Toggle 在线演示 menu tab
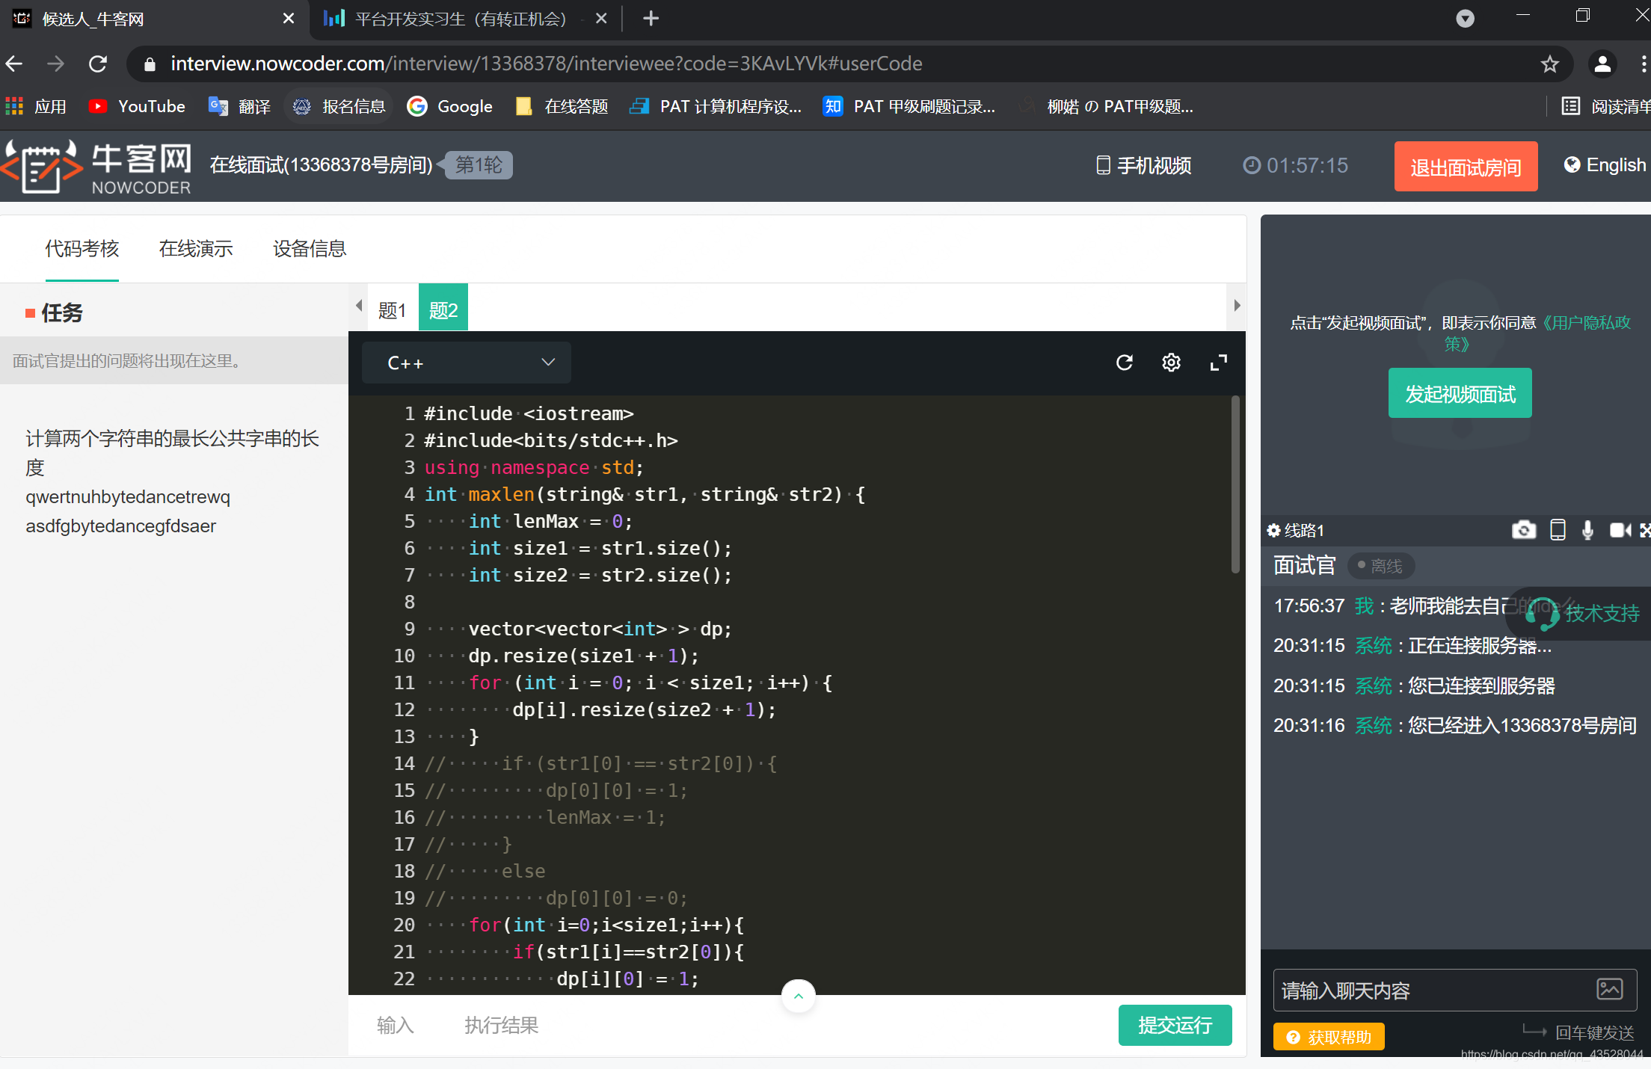This screenshot has height=1069, width=1651. click(x=195, y=247)
